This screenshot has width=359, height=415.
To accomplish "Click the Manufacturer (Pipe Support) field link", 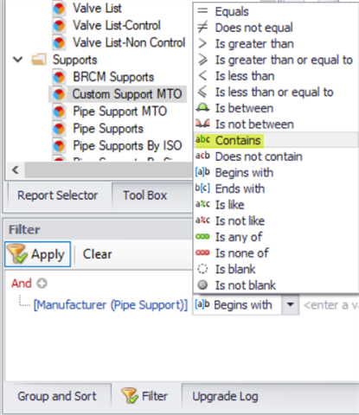I will coord(111,305).
